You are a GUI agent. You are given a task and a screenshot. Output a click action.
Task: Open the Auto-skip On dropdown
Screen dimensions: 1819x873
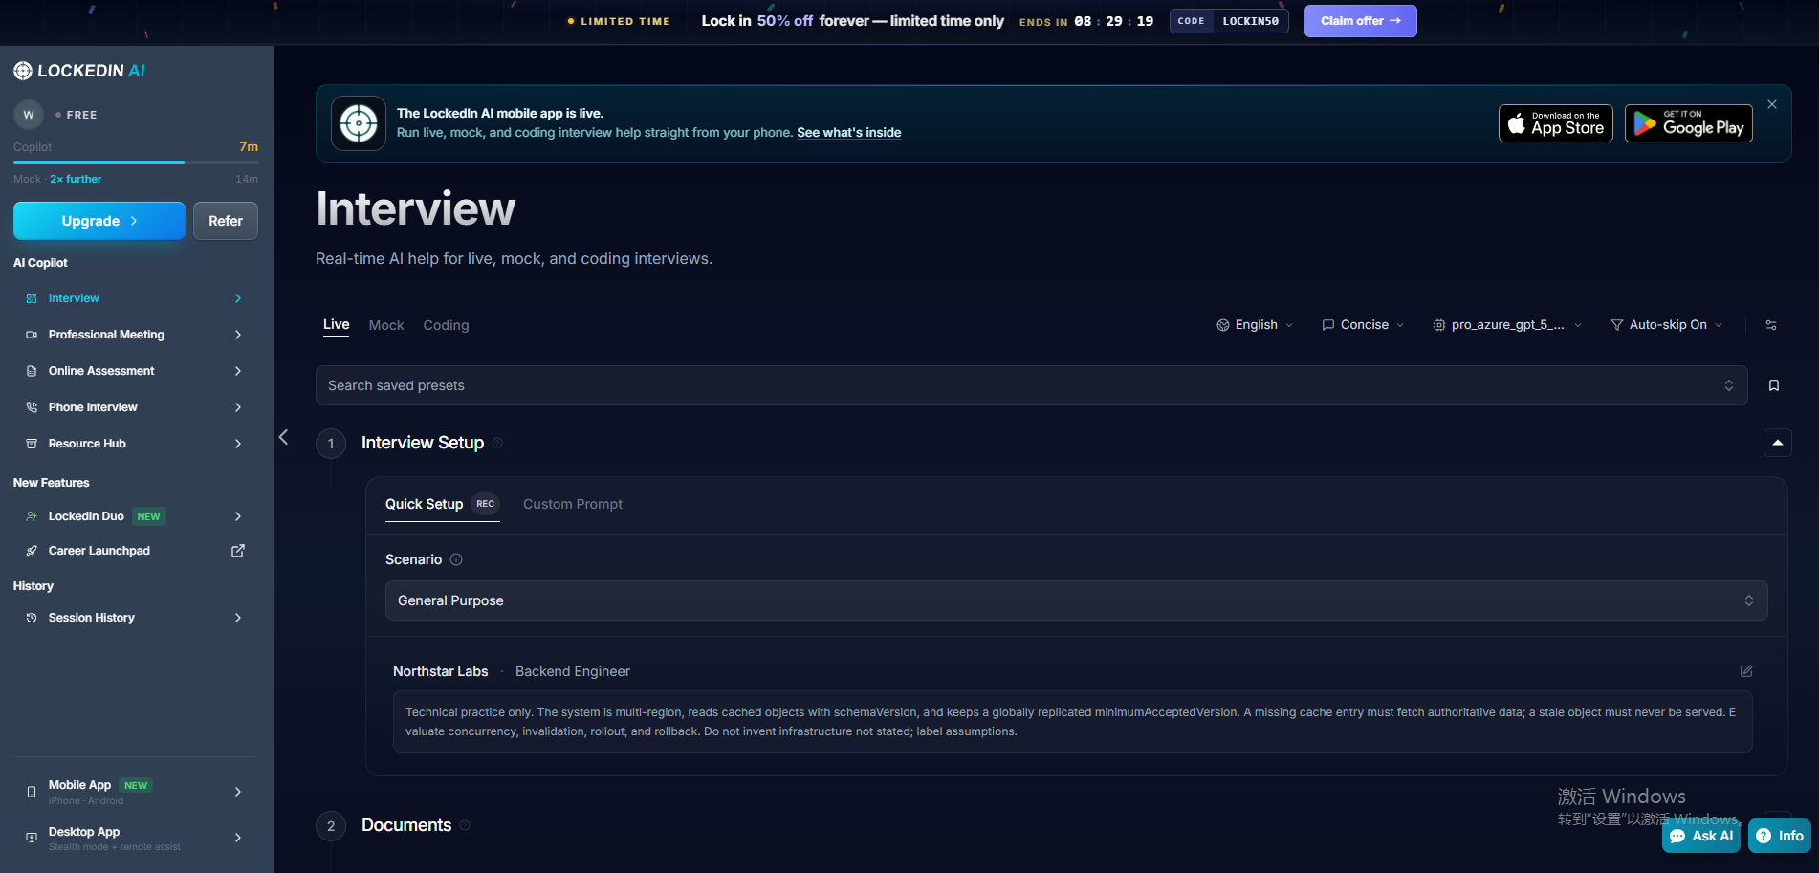pos(1667,325)
